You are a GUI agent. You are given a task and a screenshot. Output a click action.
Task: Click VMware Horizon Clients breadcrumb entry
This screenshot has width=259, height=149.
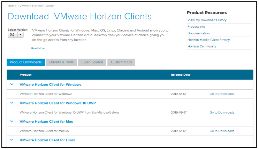pos(37,6)
